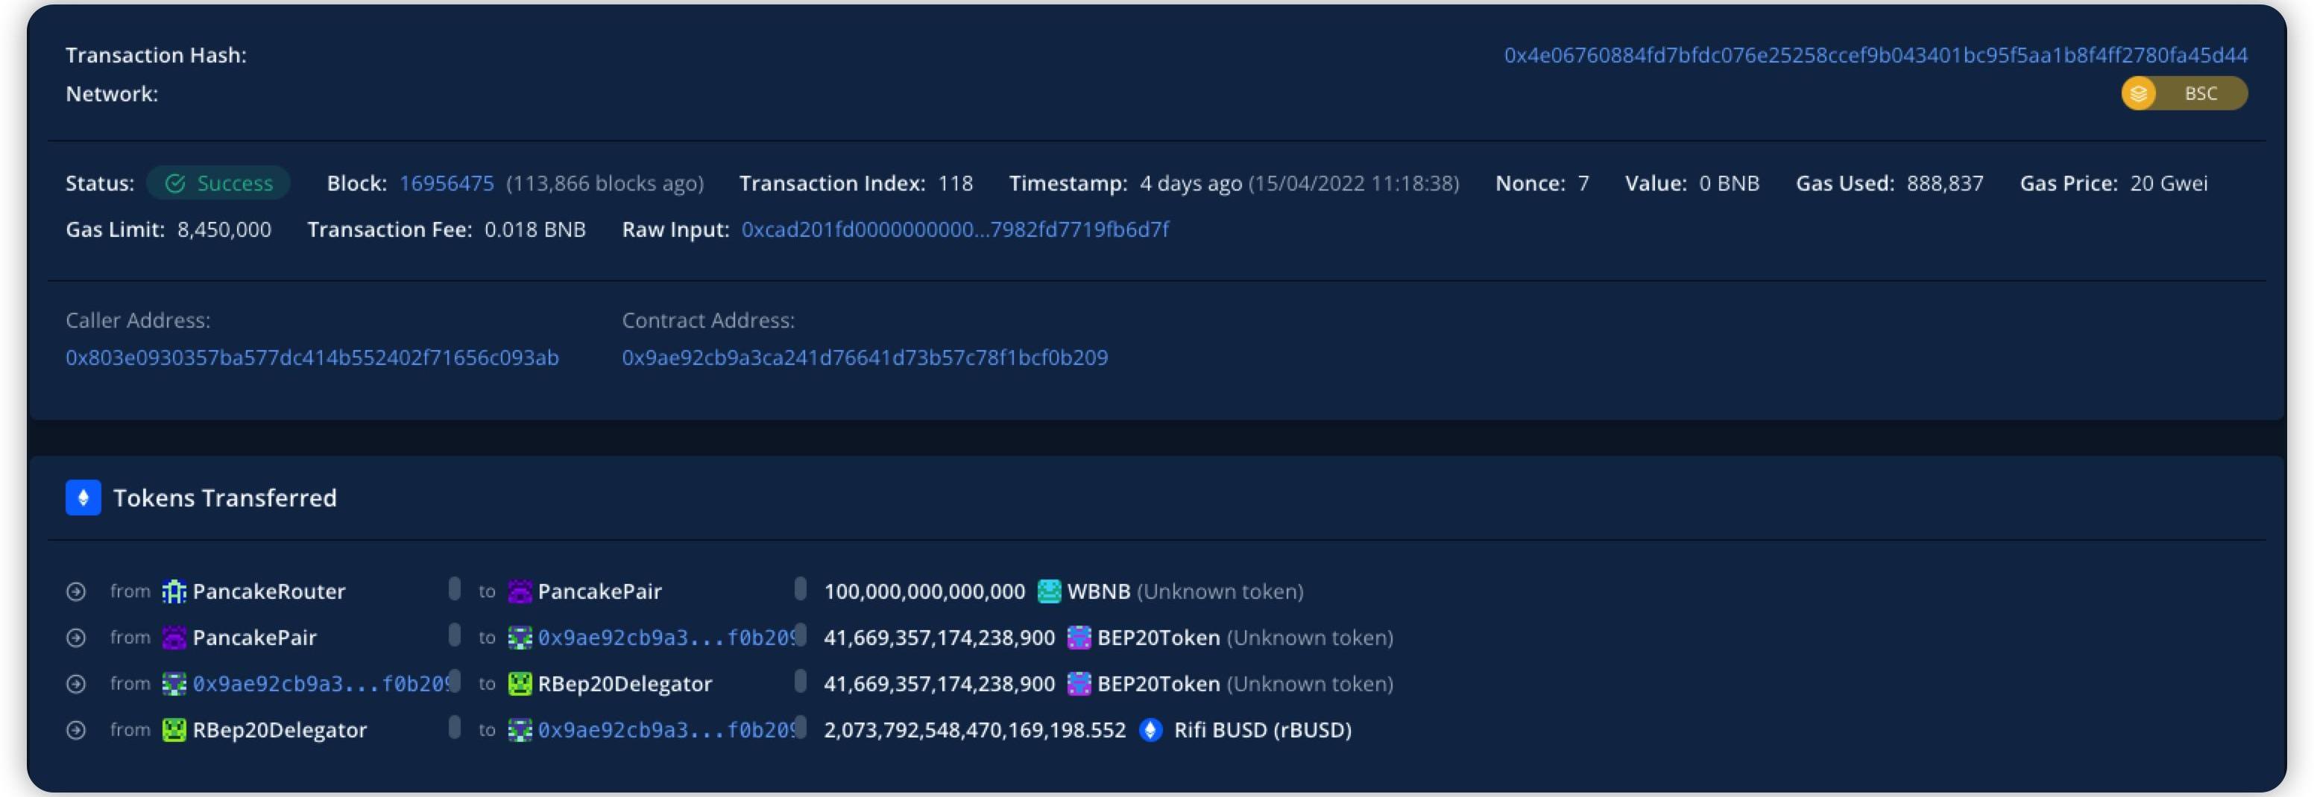Click the BSC network badge
Viewport: 2314px width, 797px height.
point(2184,93)
